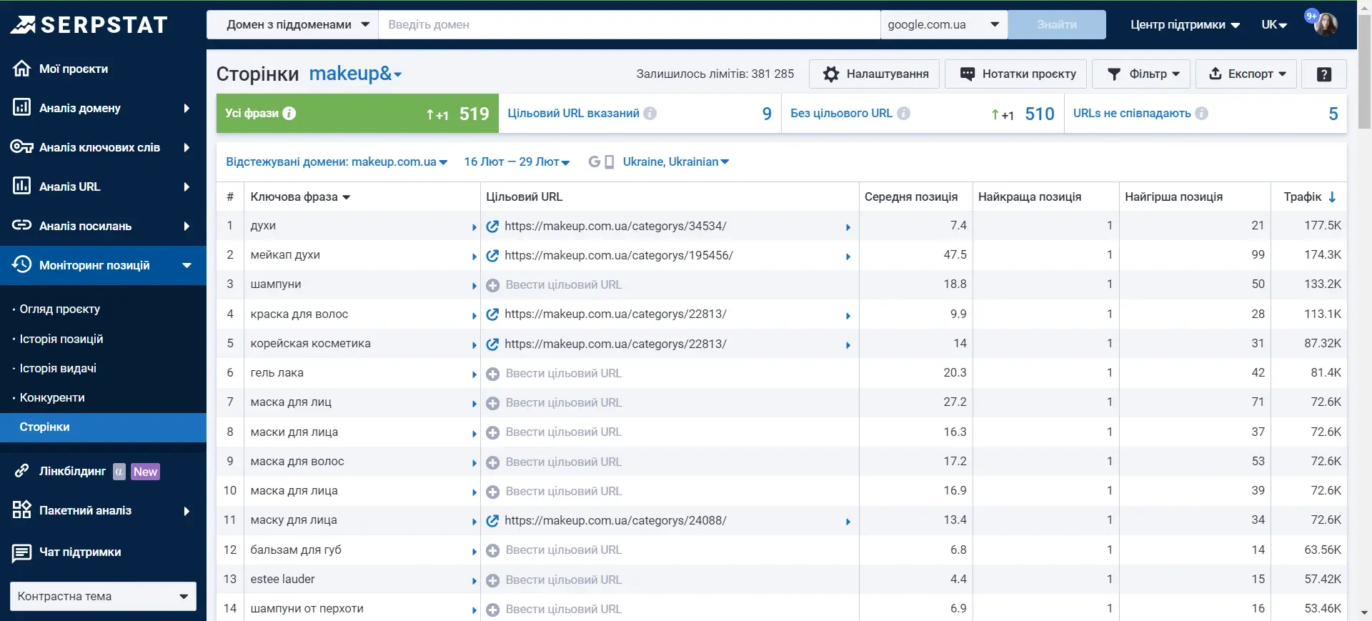Open the Контрастна тема selector
This screenshot has height=621, width=1372.
[x=103, y=596]
